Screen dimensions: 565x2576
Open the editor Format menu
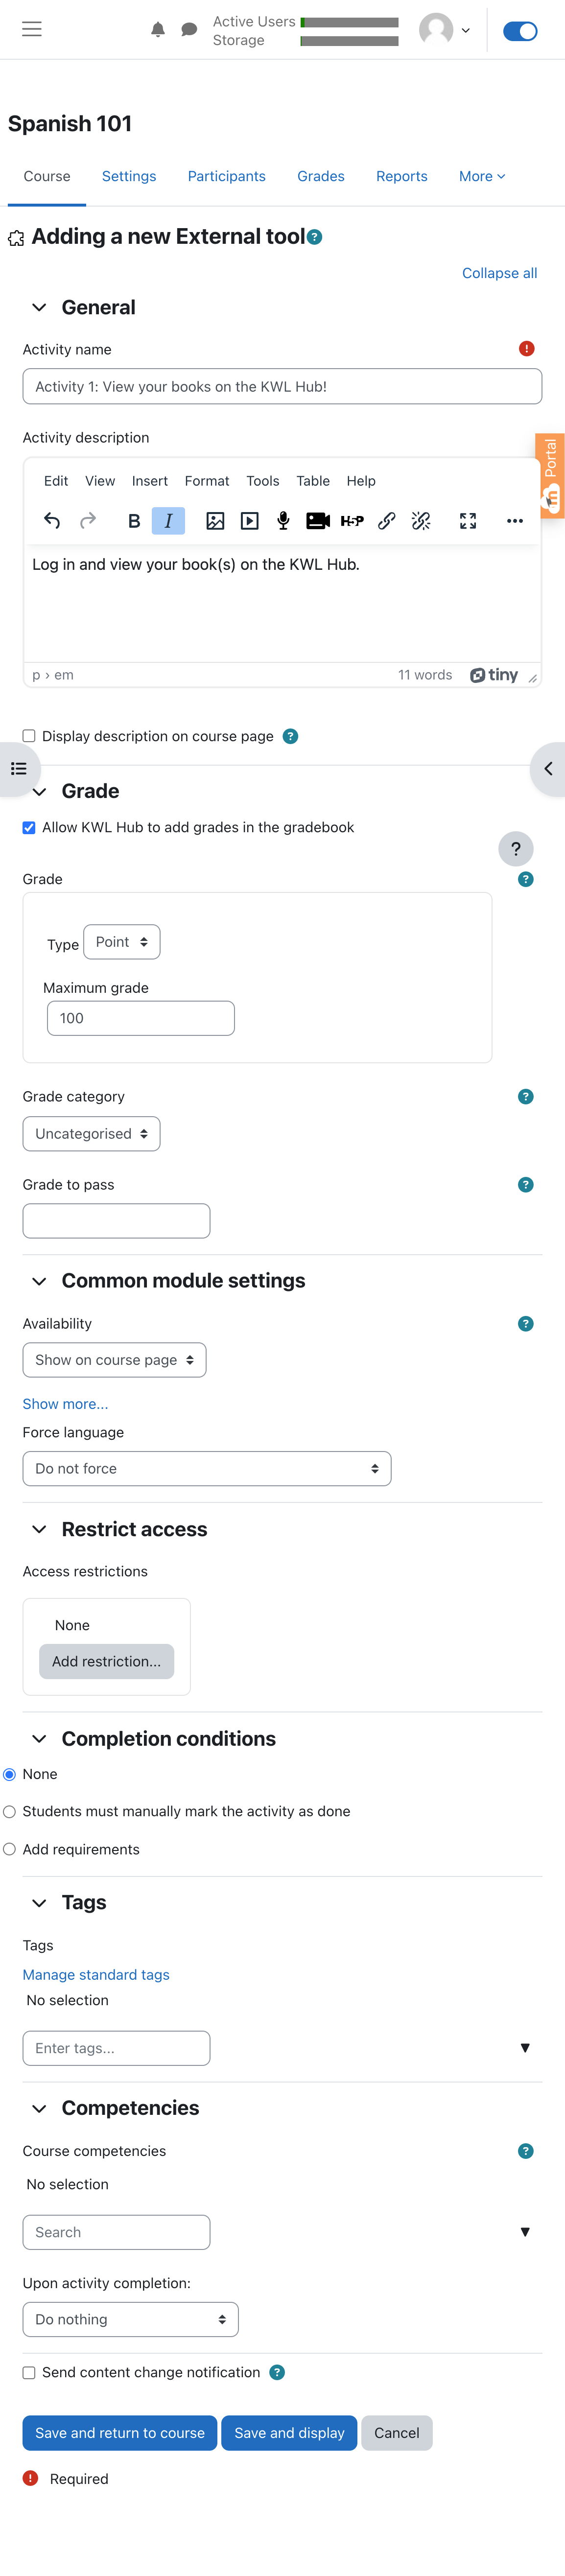point(206,481)
